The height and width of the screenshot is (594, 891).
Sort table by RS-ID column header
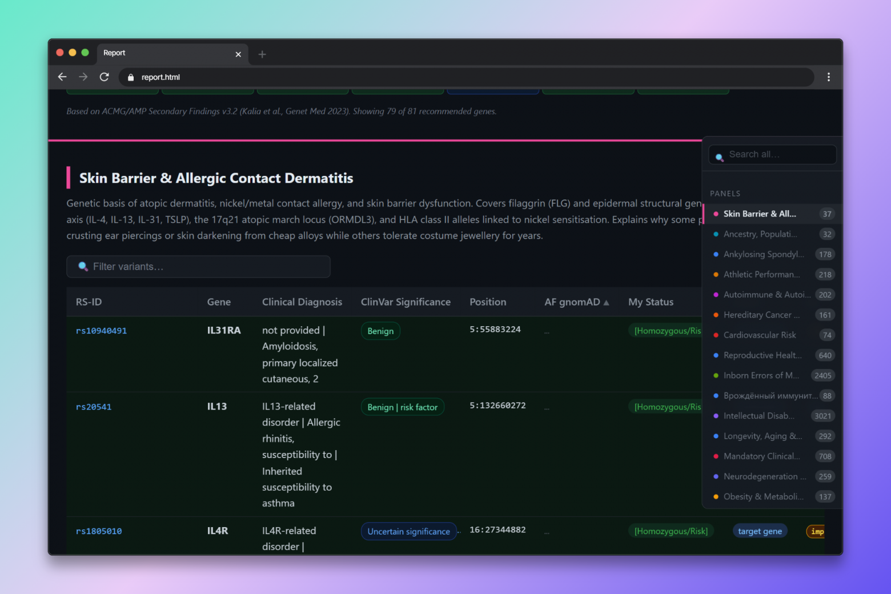point(89,302)
